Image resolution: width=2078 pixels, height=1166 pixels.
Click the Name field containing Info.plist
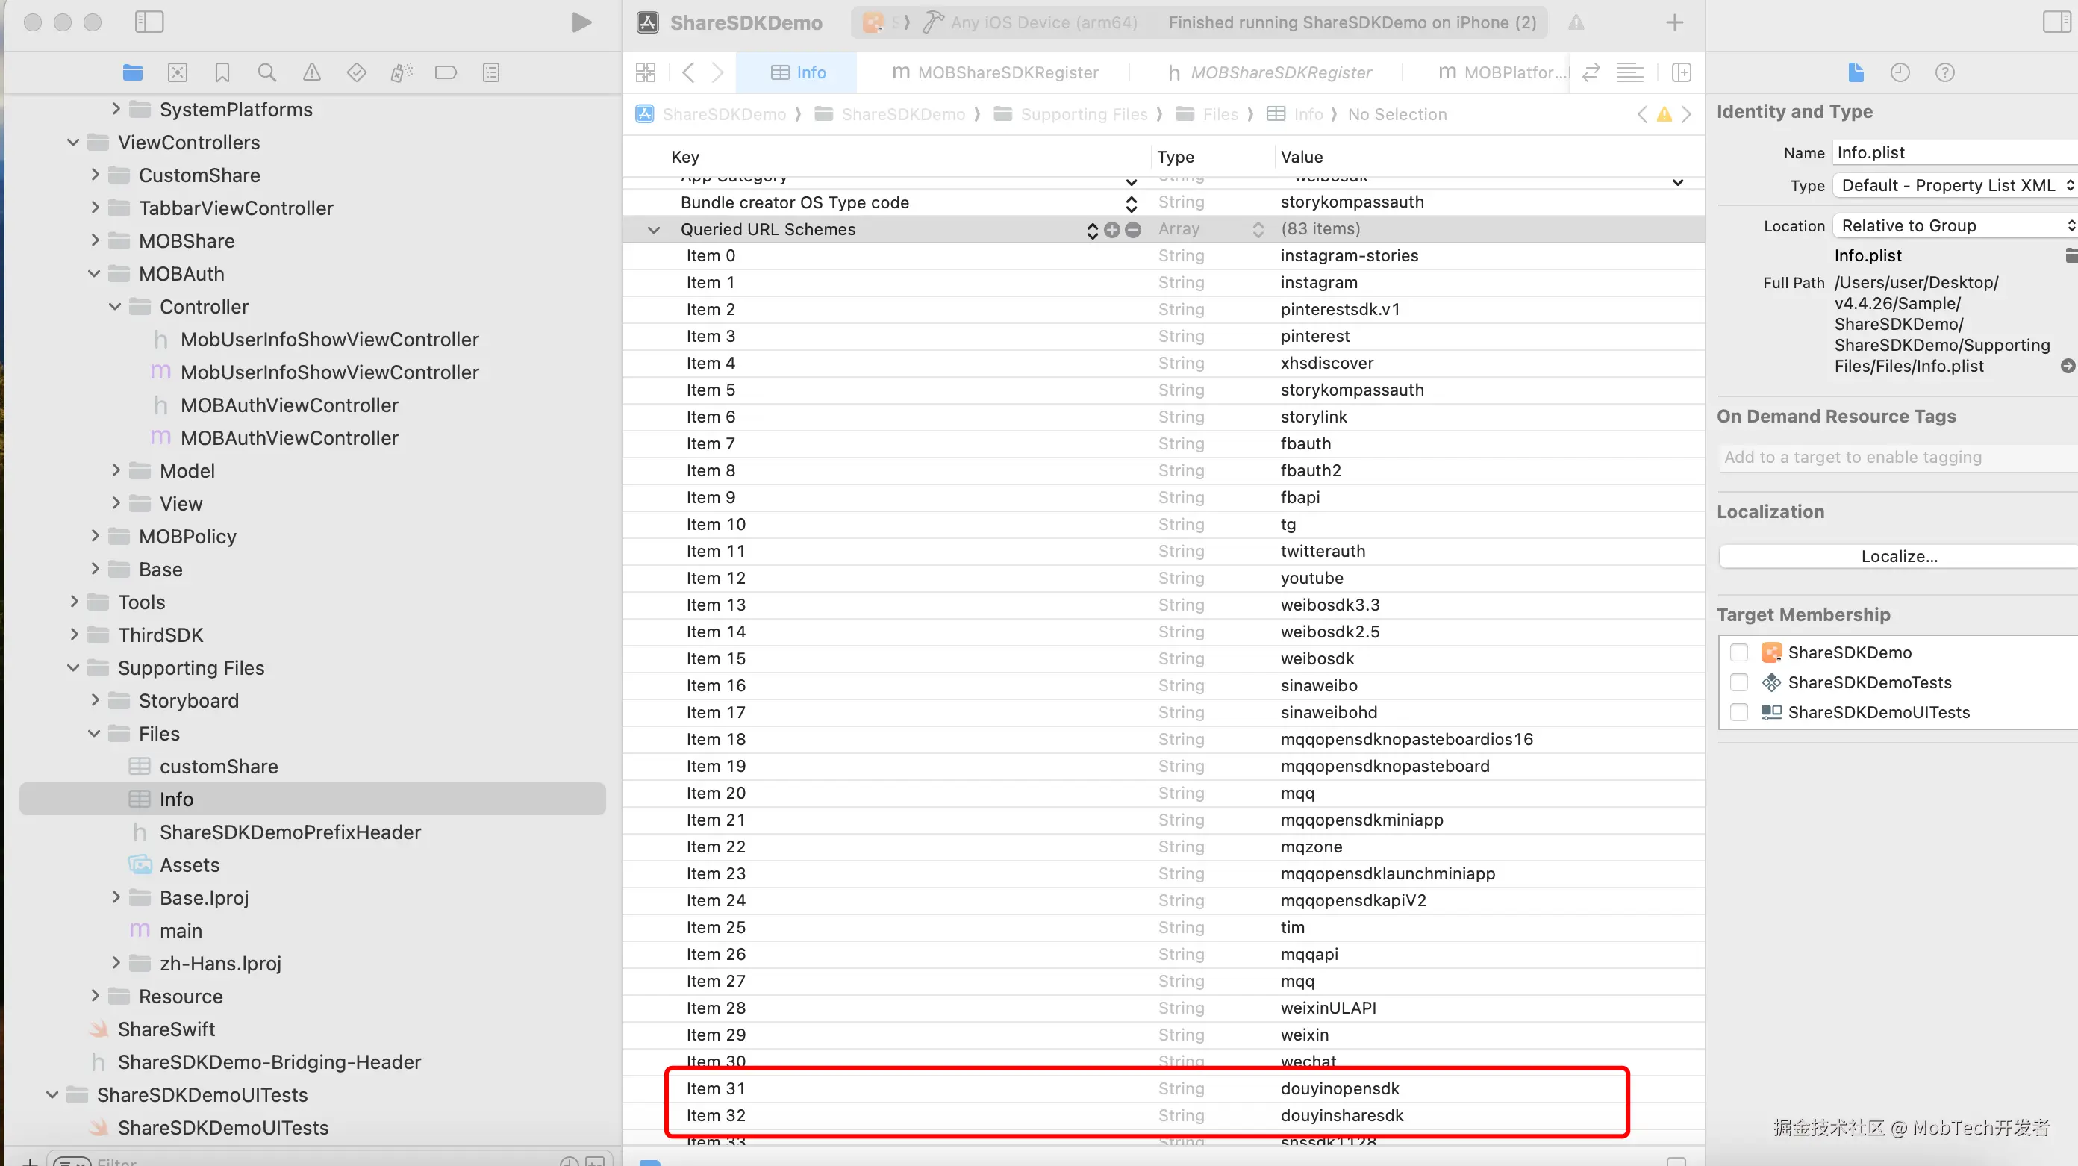1952,152
